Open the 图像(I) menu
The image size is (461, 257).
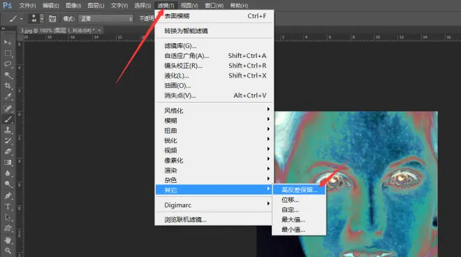pyautogui.click(x=73, y=6)
